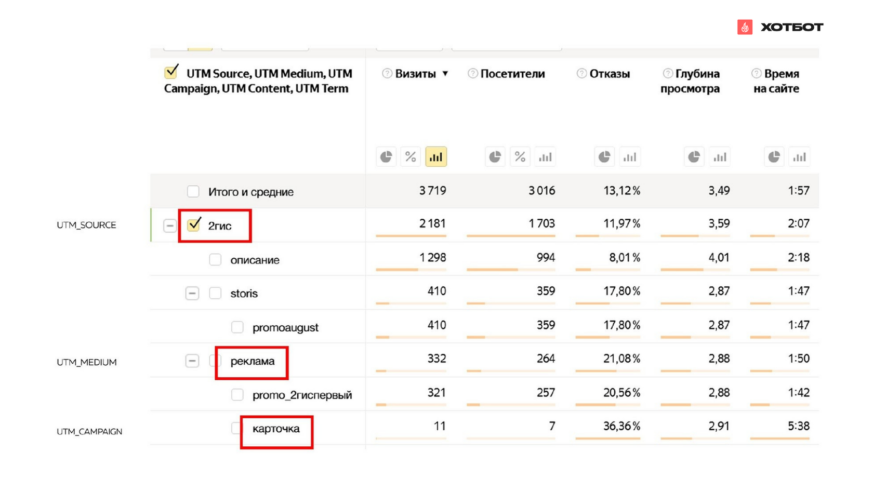Collapse the реклама row
The height and width of the screenshot is (491, 873).
[192, 361]
